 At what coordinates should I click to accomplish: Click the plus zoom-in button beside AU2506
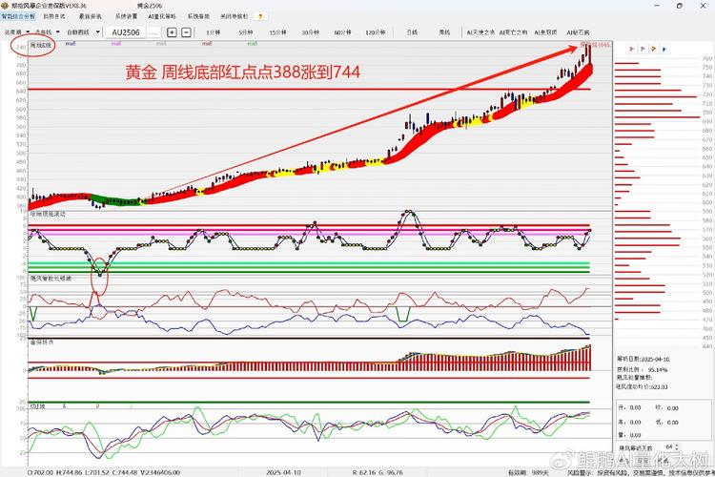click(172, 31)
